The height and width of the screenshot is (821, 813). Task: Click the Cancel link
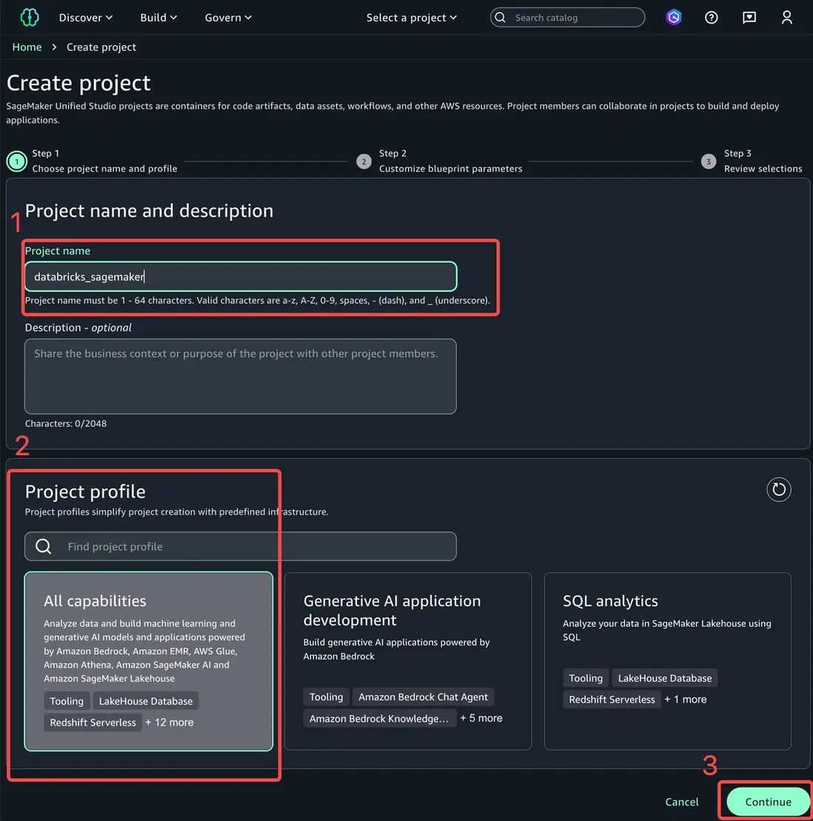click(681, 802)
